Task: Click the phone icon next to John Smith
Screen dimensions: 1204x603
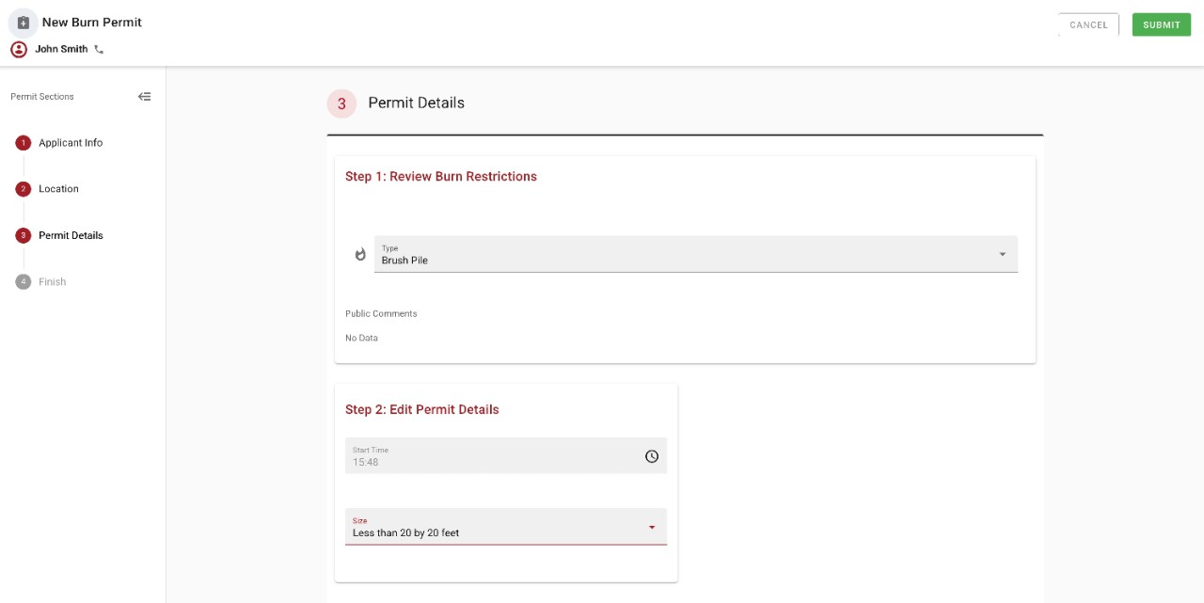Action: (98, 49)
